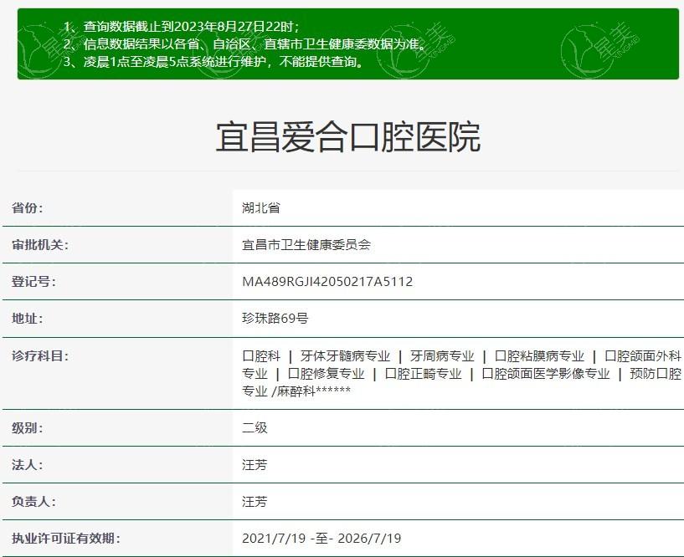Click the level value 二级

click(x=255, y=428)
